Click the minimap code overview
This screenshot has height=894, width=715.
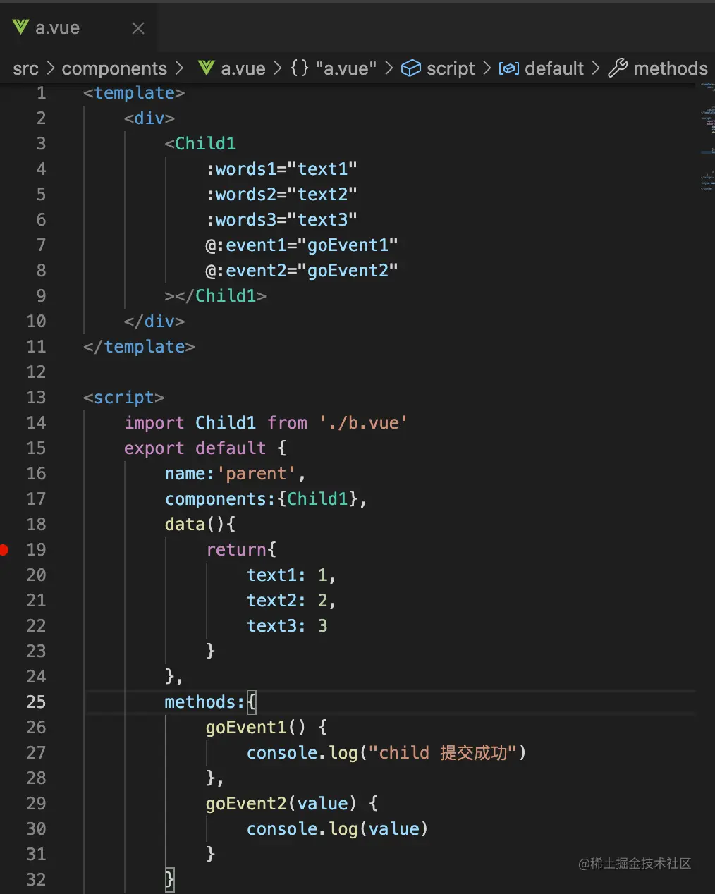[x=707, y=137]
